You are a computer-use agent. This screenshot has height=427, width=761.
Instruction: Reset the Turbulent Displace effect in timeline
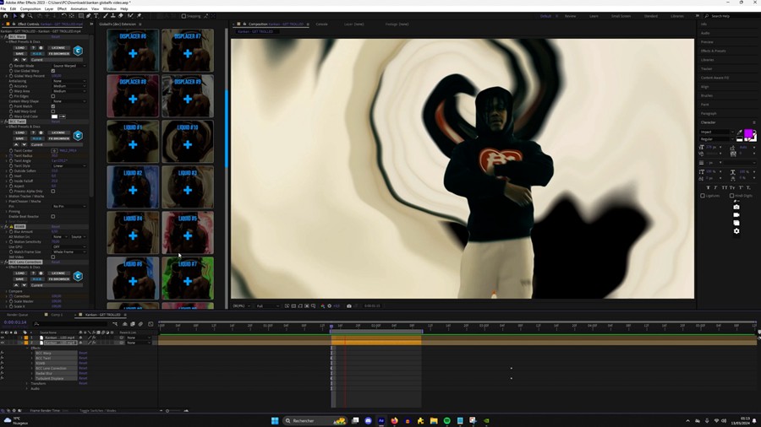[83, 379]
